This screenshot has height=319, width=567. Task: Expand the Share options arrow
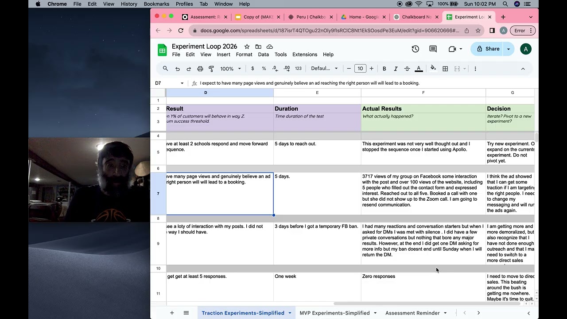point(509,49)
